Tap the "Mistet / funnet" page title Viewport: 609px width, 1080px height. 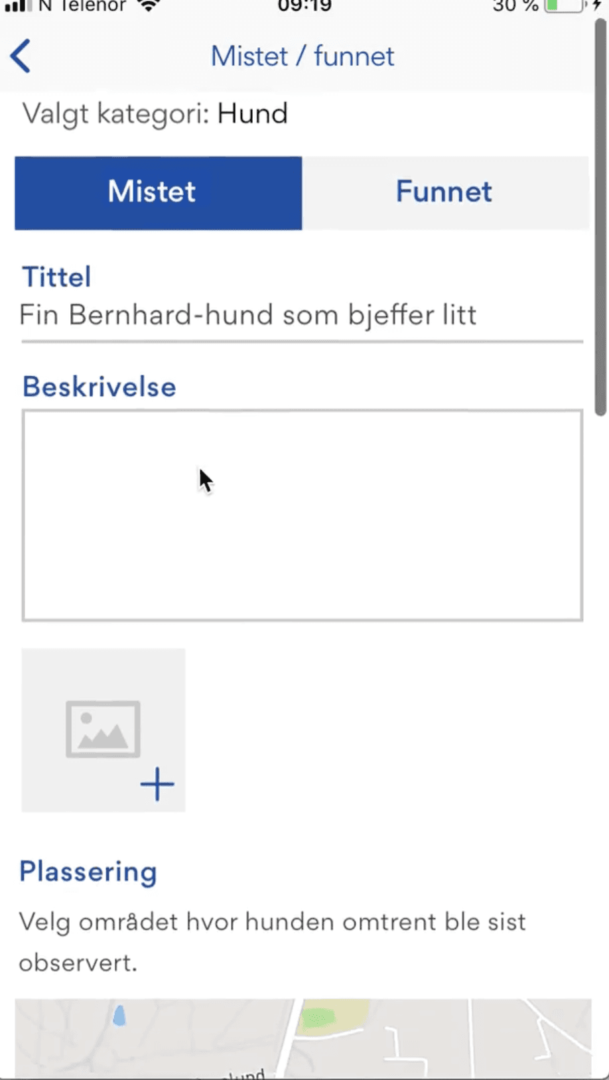click(x=303, y=56)
